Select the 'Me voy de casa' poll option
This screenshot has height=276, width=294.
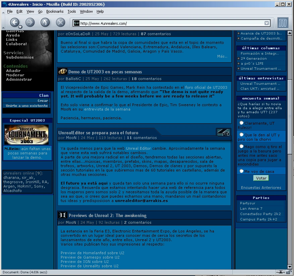(242, 171)
